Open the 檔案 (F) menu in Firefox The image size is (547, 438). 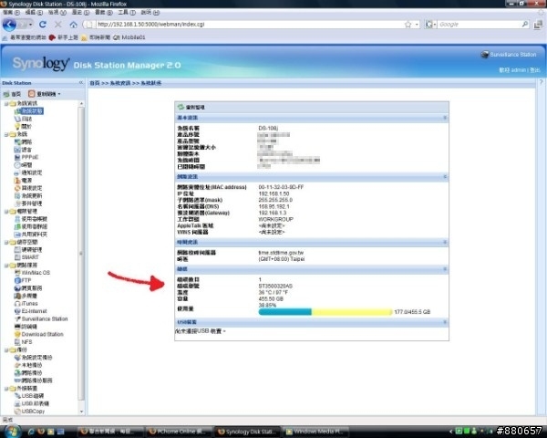click(11, 12)
